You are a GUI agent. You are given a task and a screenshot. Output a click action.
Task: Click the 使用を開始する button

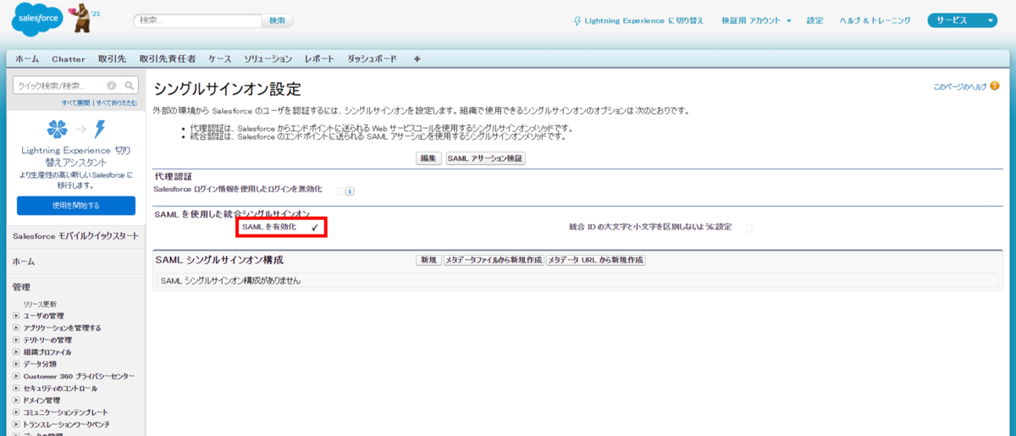click(76, 205)
